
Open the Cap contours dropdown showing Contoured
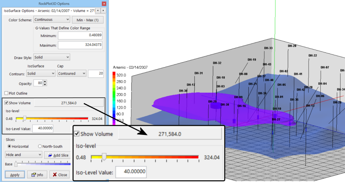pos(71,74)
